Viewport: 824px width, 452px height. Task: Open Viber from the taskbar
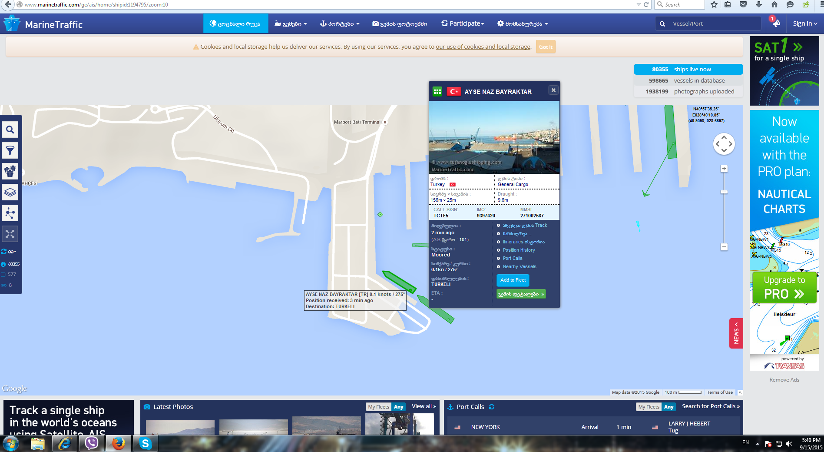pos(91,443)
